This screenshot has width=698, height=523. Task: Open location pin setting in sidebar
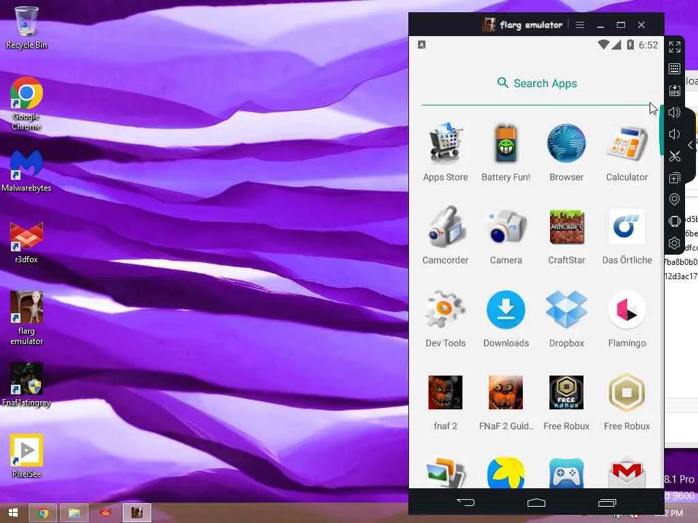(674, 200)
